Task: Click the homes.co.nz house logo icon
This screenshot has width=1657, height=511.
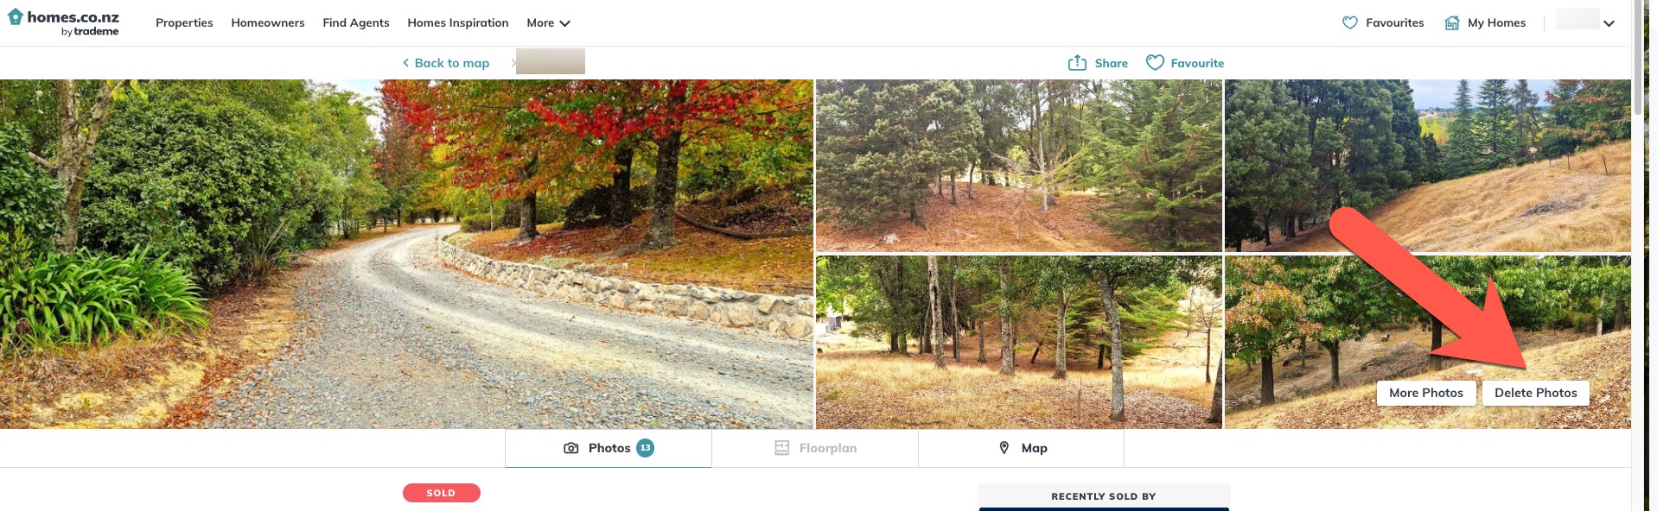Action: (x=16, y=16)
